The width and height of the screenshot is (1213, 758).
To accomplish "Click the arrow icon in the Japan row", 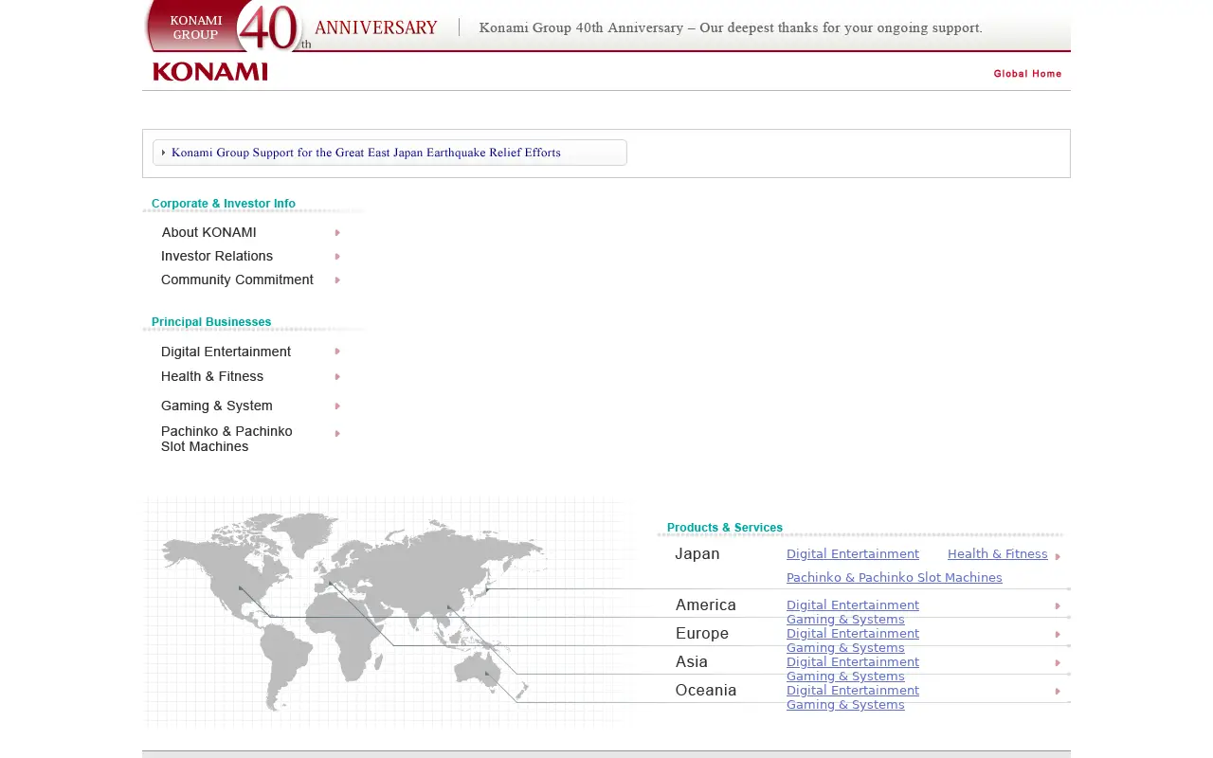I will click(1058, 557).
